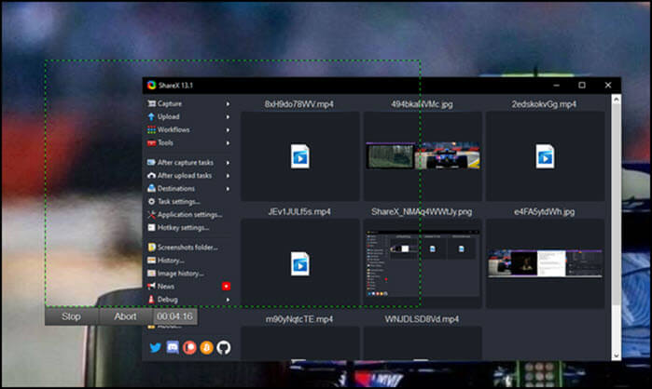Click the scrollbar up arrow
The image size is (652, 389).
point(617,100)
